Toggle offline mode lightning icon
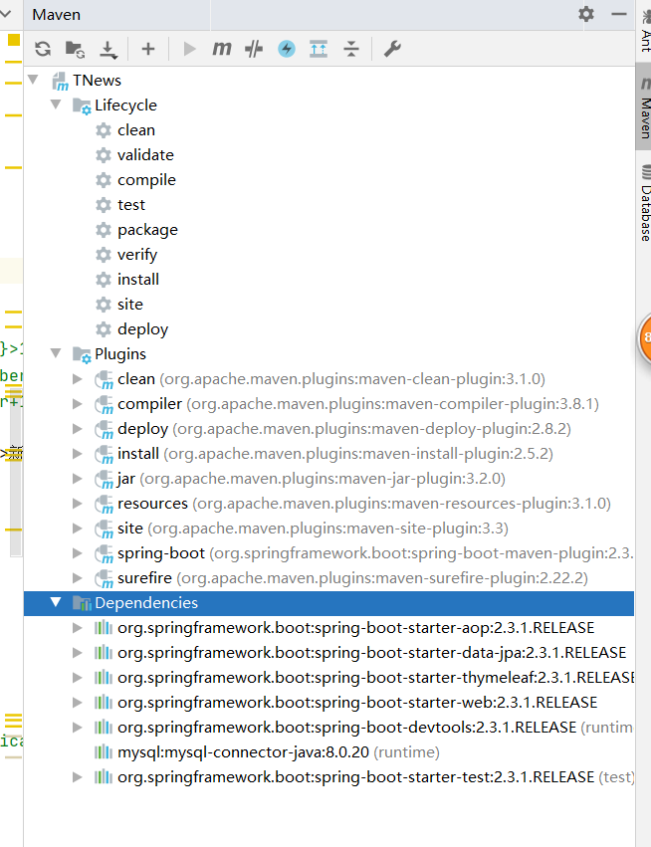651x847 pixels. 287,49
